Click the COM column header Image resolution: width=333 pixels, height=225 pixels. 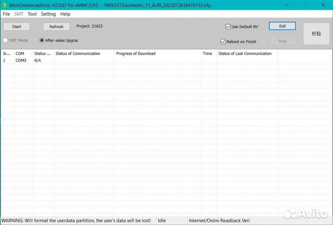pos(20,54)
